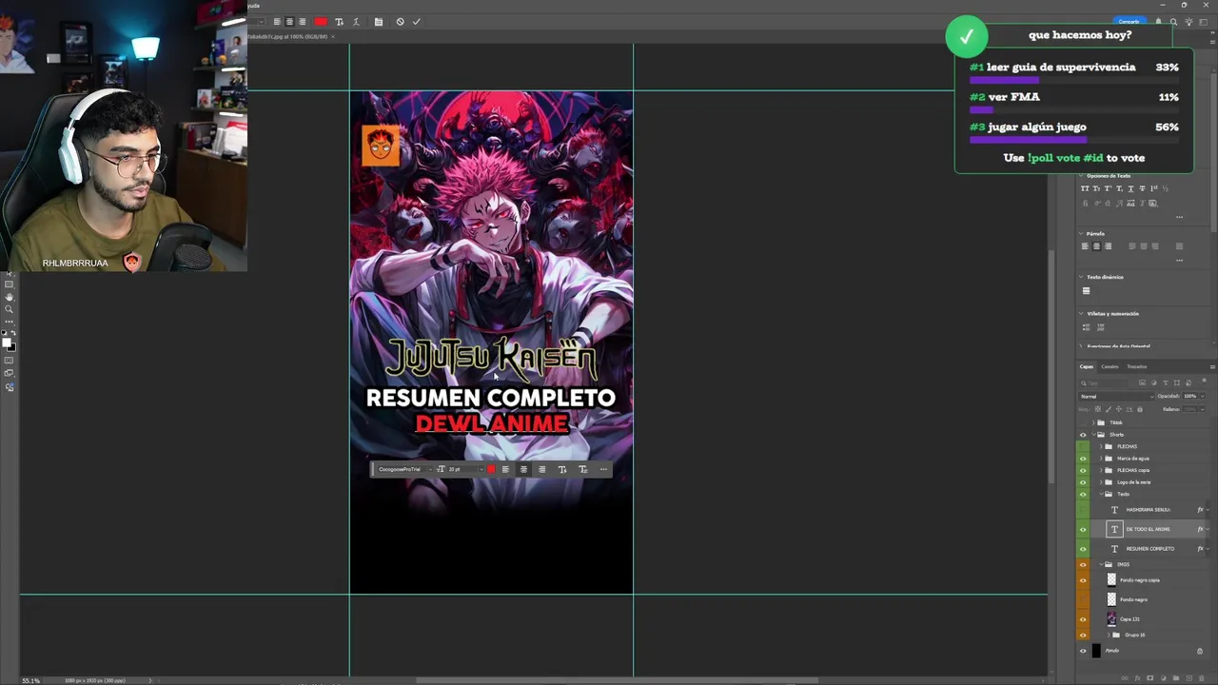Click the Compartir button
1218x685 pixels.
[1130, 21]
